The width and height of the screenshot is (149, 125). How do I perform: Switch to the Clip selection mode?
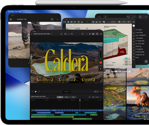pos(60,97)
